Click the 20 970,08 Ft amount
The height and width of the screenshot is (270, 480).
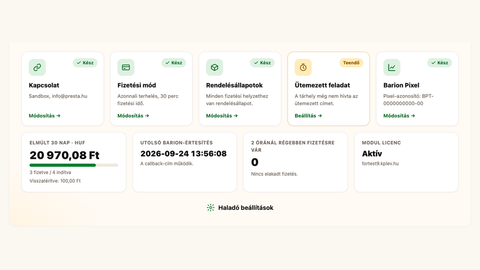coord(64,155)
